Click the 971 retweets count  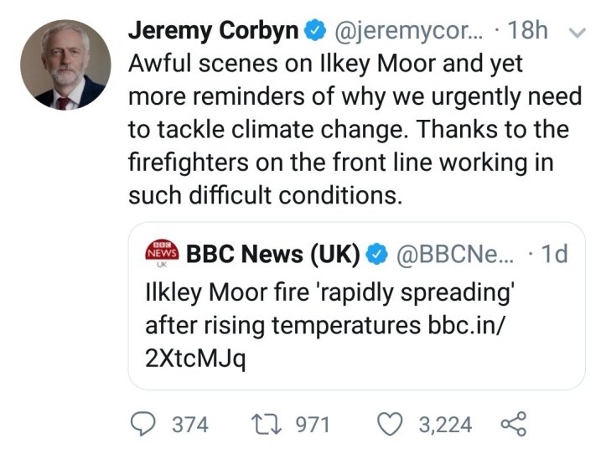coord(314,425)
